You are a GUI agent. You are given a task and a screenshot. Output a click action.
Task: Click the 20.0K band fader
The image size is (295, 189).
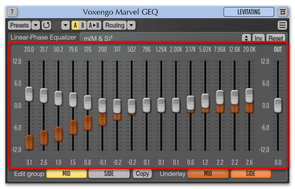point(249,96)
